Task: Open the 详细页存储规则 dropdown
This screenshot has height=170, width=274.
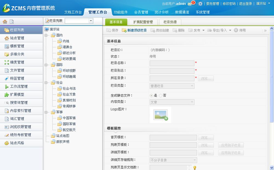Action: [195, 160]
